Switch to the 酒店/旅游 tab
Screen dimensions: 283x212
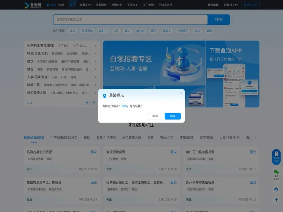[x=206, y=138]
